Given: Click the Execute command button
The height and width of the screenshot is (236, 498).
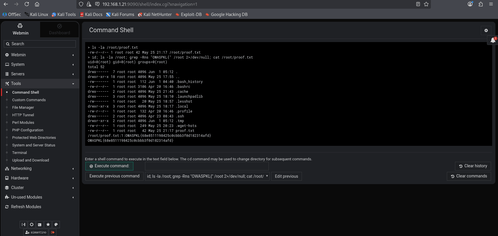Looking at the screenshot, I should [109, 166].
